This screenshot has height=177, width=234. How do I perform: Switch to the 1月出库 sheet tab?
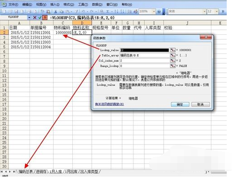click(71, 172)
